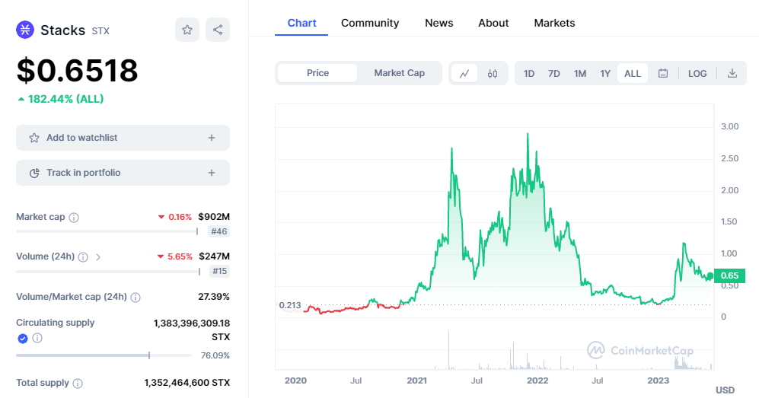Click the 2023 x-axis label

(x=658, y=380)
